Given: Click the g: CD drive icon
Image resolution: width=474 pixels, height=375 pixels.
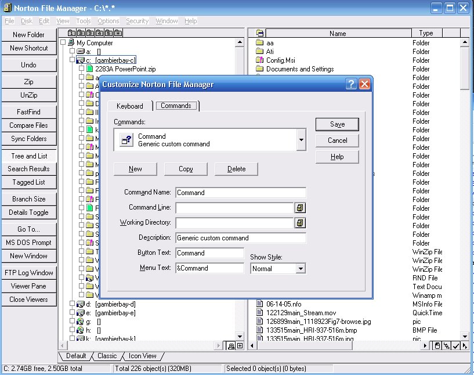Looking at the screenshot, I should point(81,322).
